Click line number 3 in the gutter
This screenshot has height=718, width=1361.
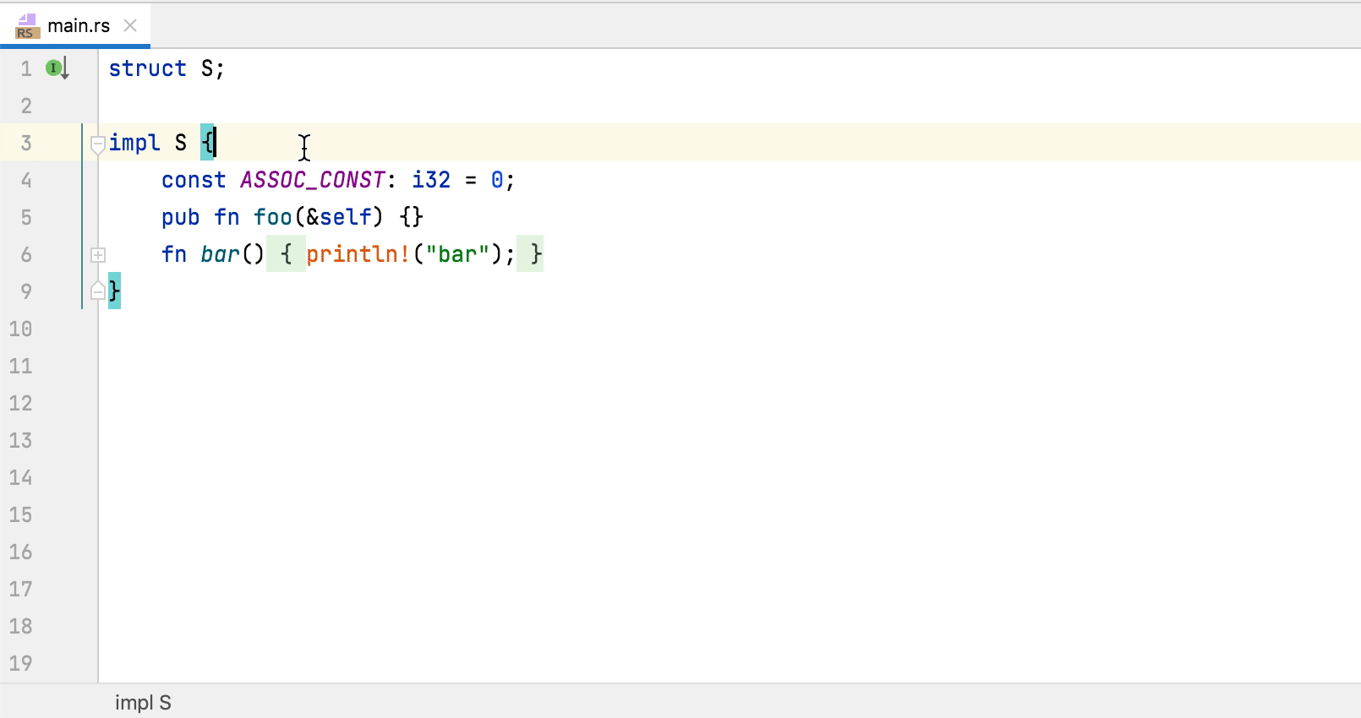[25, 143]
